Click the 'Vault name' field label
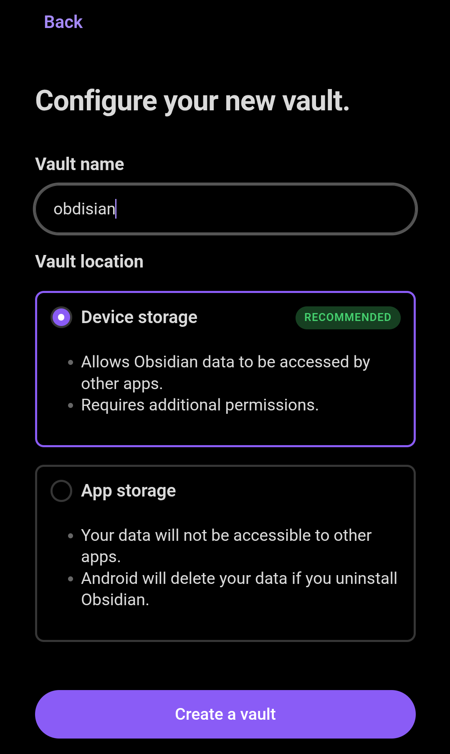 coord(79,164)
